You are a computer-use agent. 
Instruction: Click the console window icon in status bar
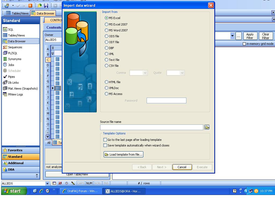[54, 183]
